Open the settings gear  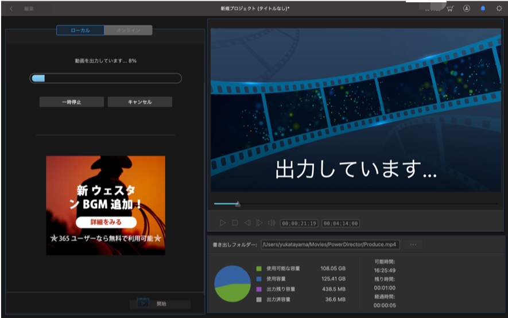(499, 9)
